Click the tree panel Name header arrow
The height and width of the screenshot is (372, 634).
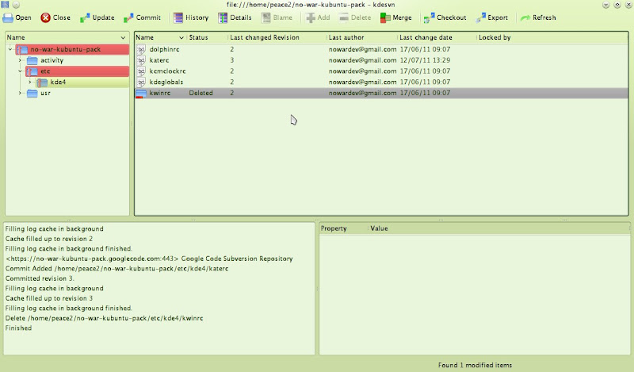123,37
